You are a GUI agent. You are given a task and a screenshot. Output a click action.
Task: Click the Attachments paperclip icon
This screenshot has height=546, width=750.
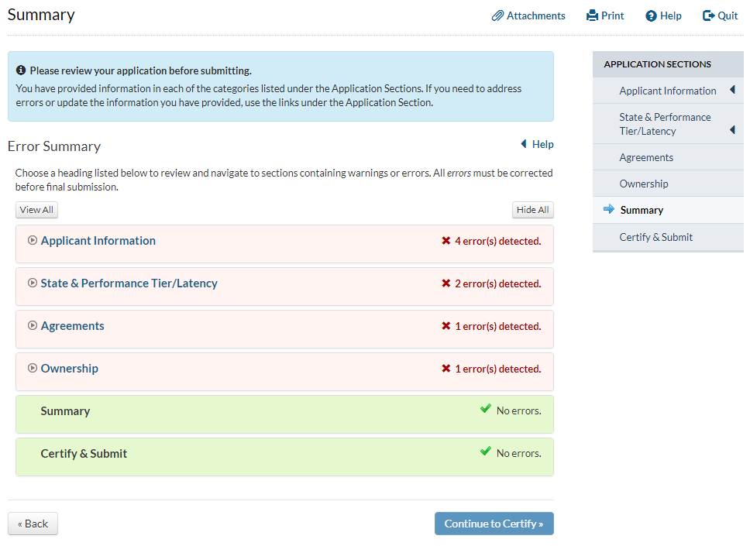click(x=497, y=15)
